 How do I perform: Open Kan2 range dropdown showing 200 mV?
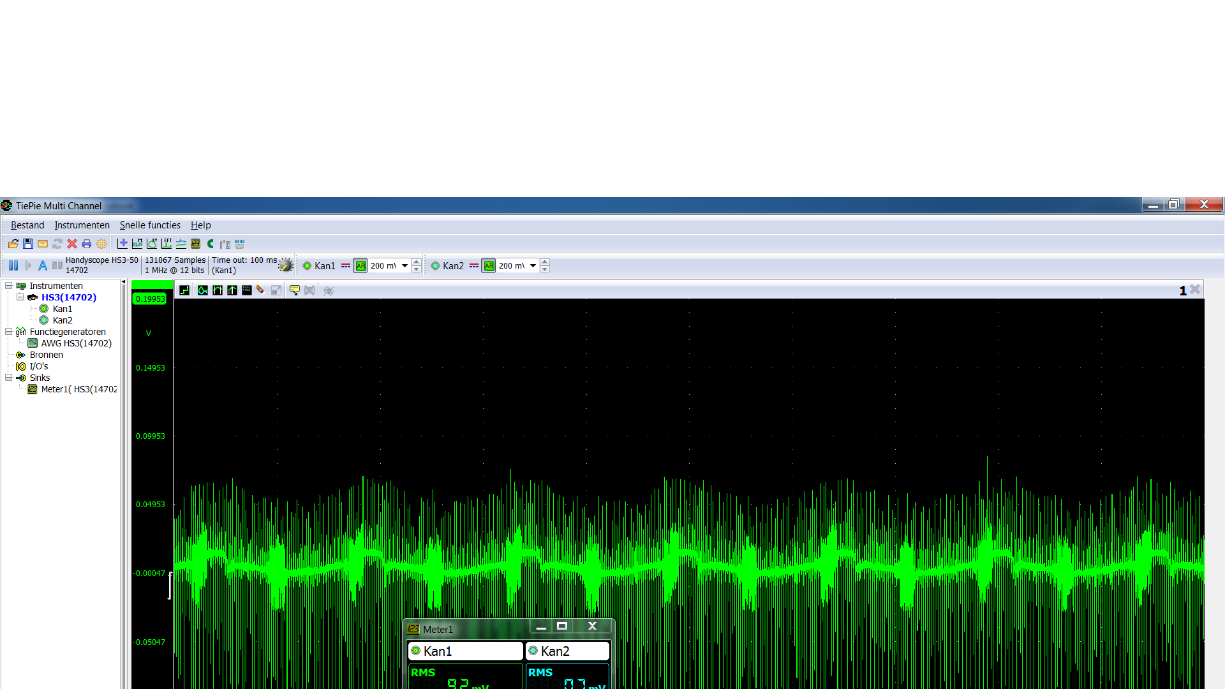pos(533,266)
